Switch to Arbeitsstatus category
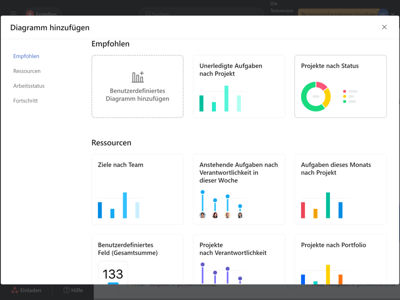400x300 pixels. click(29, 86)
